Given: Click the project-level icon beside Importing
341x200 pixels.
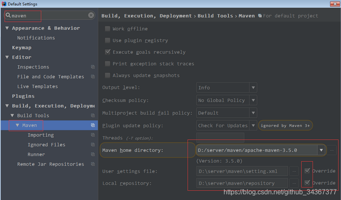Looking at the screenshot, I should [x=93, y=135].
